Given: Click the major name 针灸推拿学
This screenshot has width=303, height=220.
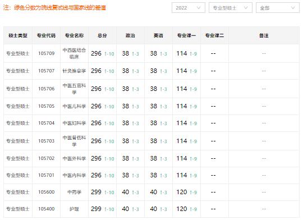Looking at the screenshot, I should 74,71.
